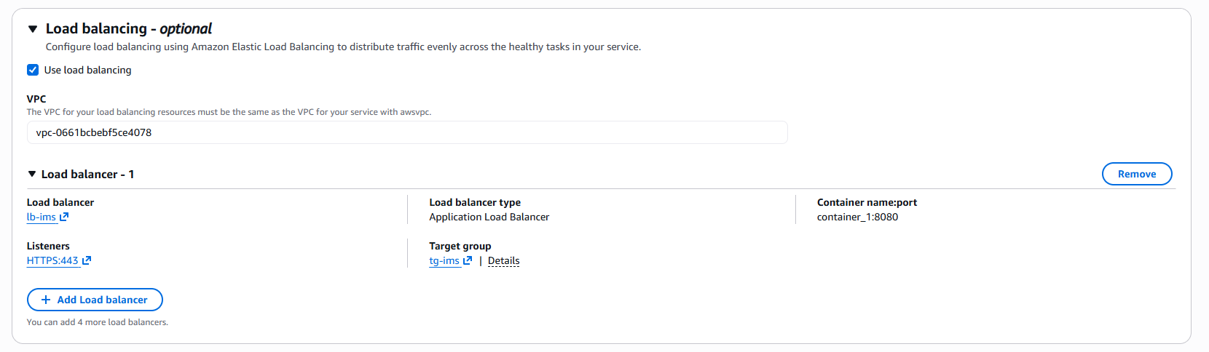The height and width of the screenshot is (352, 1209).
Task: Collapse the Load balancer - 1 triangle
Action: click(x=32, y=174)
